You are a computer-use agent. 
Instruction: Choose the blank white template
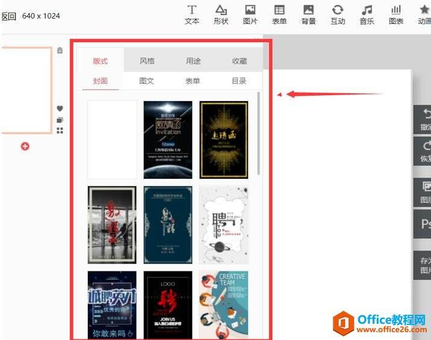coord(112,140)
